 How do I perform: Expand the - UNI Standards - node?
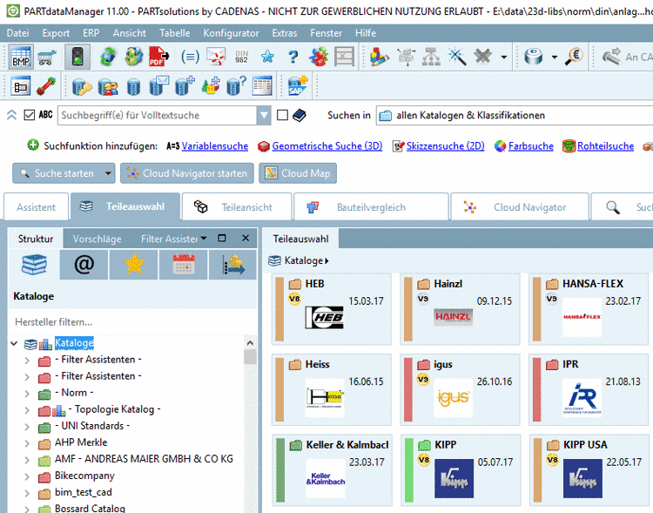[x=27, y=427]
